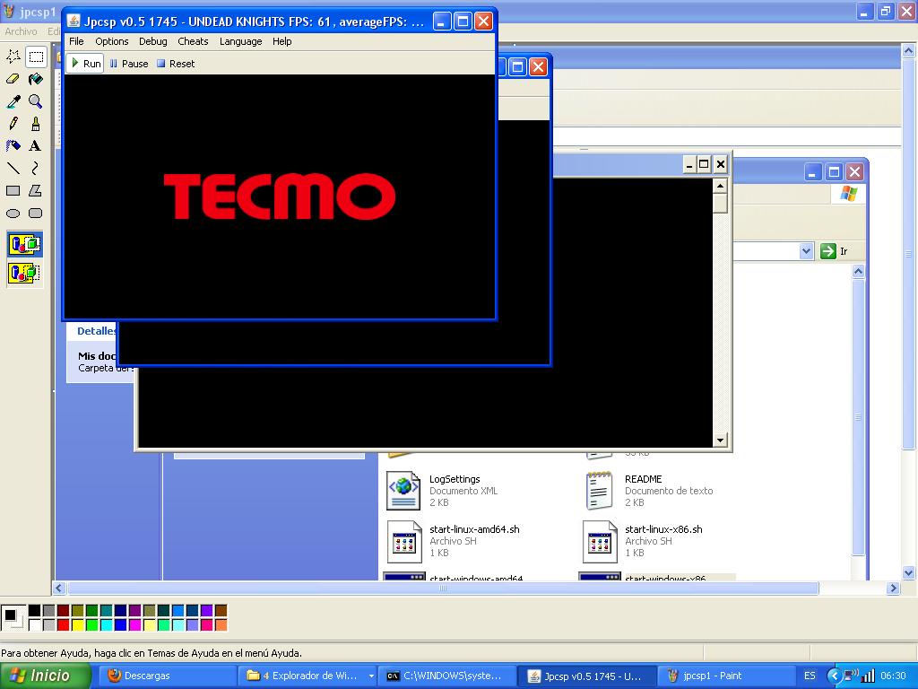918x689 pixels.
Task: Switch to transparent selection mode option
Action: (24, 273)
